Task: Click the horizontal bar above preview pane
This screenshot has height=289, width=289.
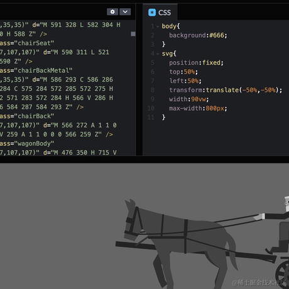Action: [x=144, y=160]
